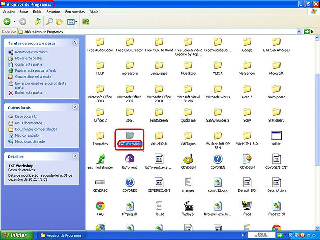Select the Nero 7 folder
320x240 pixels.
[x=247, y=91]
